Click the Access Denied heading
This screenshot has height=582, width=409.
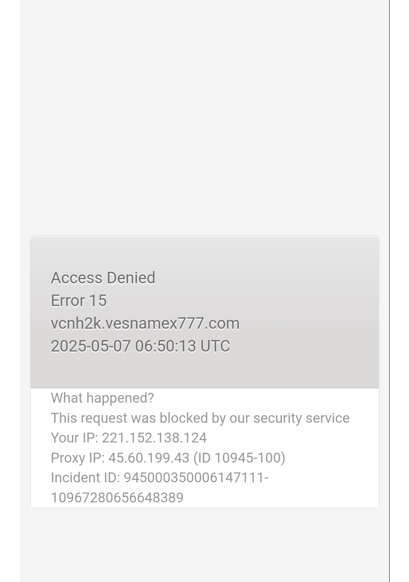[x=103, y=278]
